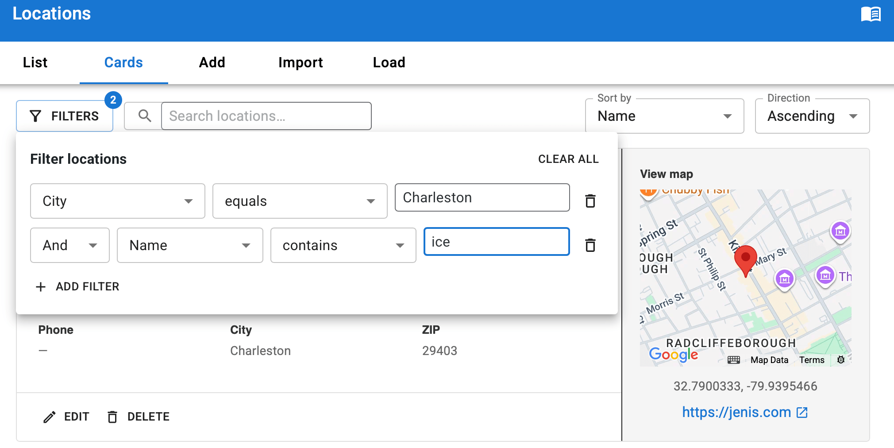This screenshot has height=448, width=894.
Task: Report a map error bug icon
Action: point(841,360)
